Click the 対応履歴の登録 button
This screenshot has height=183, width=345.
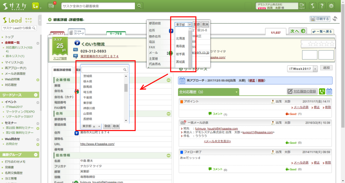point(302,91)
